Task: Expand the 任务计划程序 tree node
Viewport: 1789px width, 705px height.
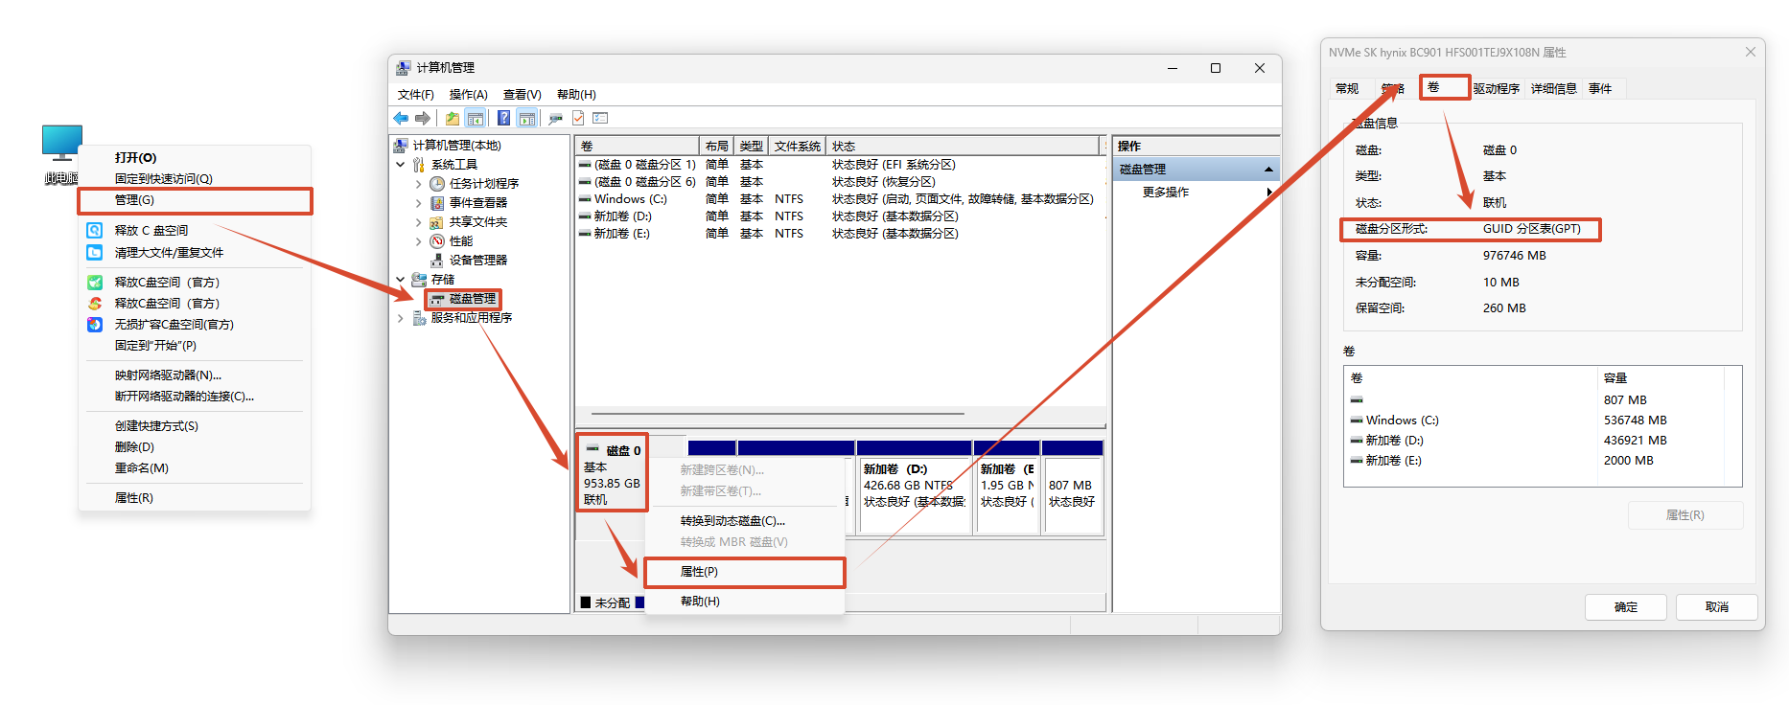Action: coord(419,184)
